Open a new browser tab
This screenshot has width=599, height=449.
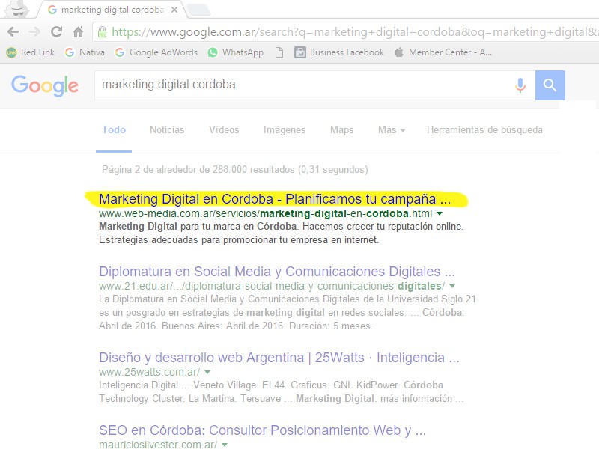(198, 10)
